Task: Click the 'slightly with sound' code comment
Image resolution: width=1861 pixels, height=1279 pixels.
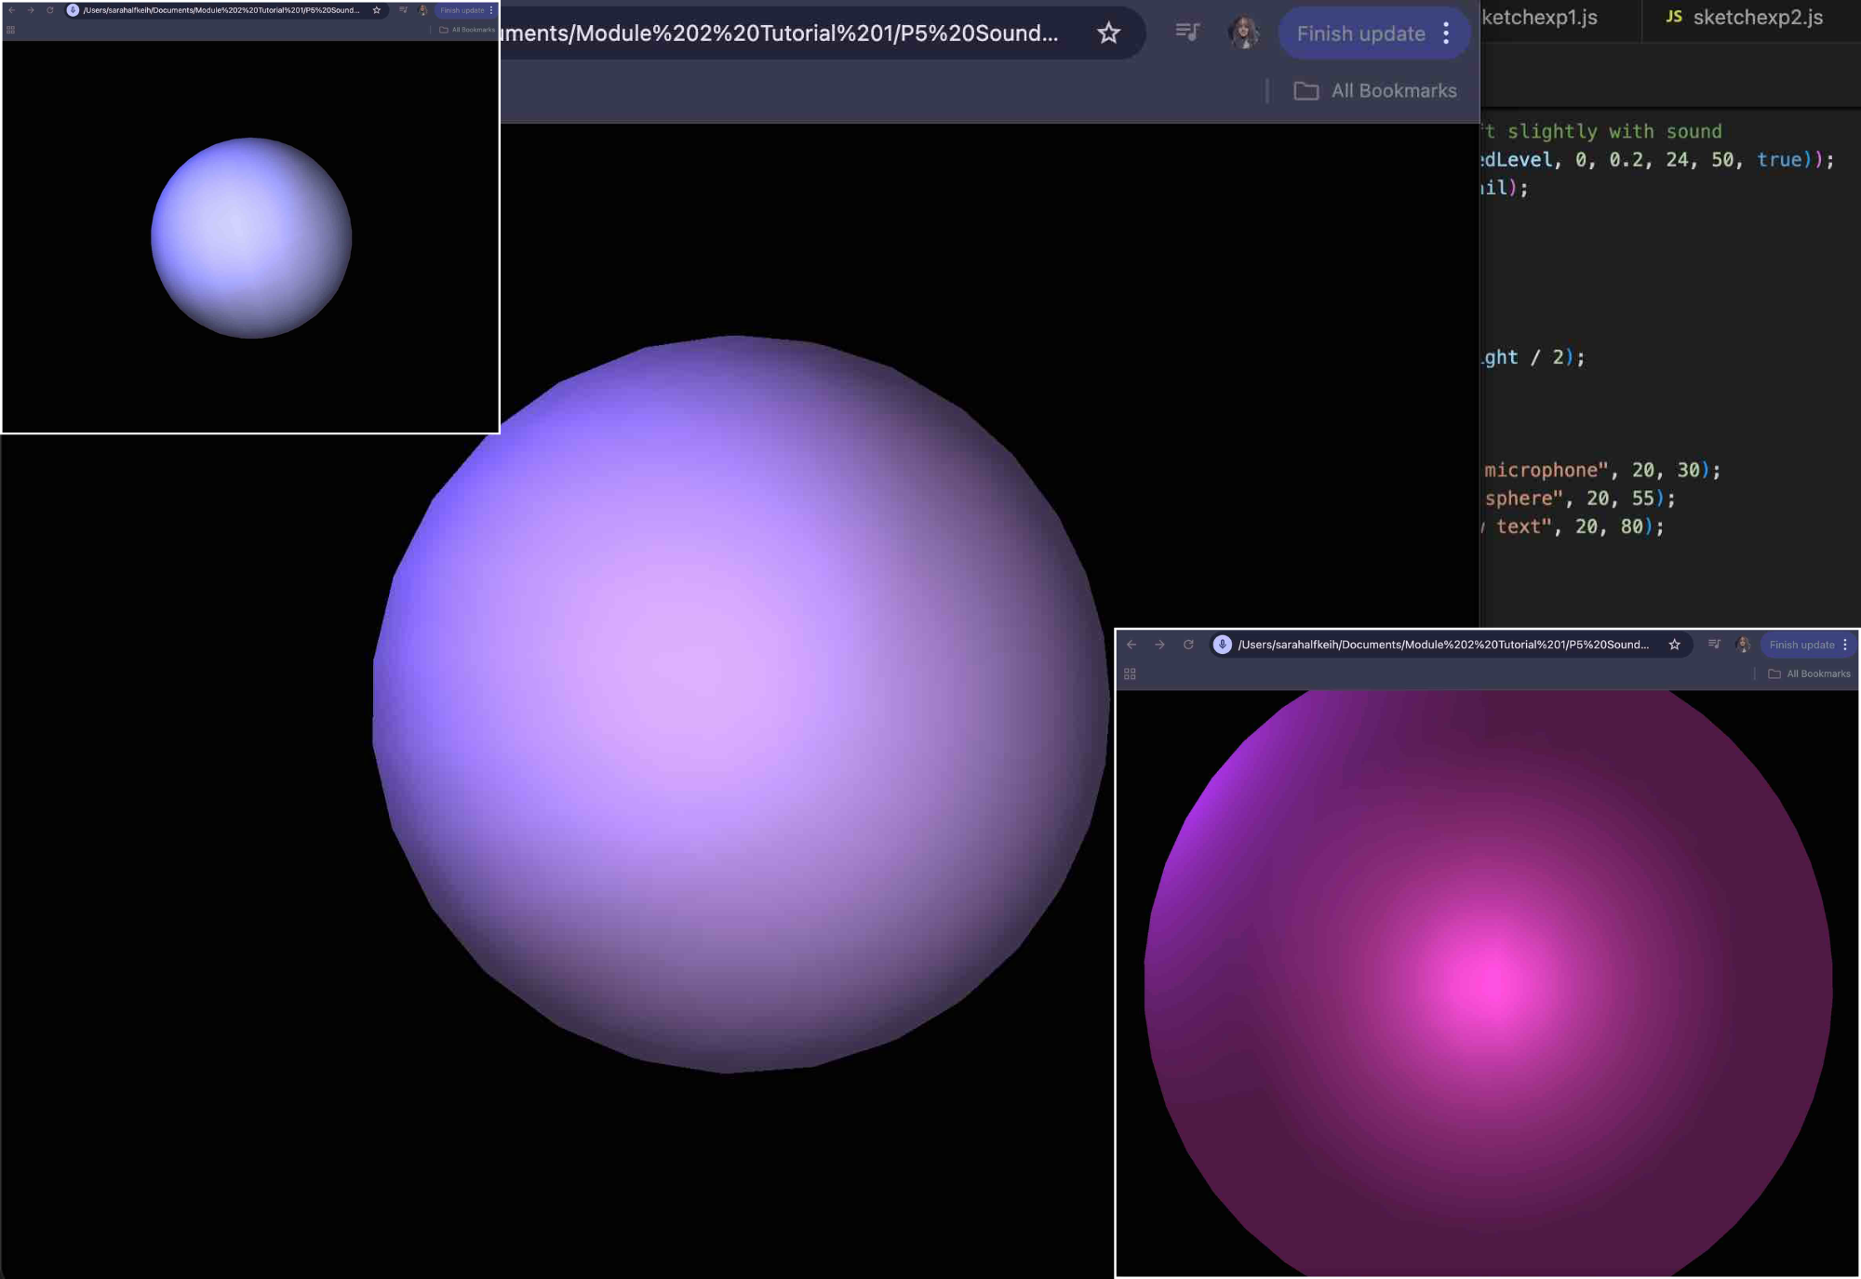Action: point(1614,131)
